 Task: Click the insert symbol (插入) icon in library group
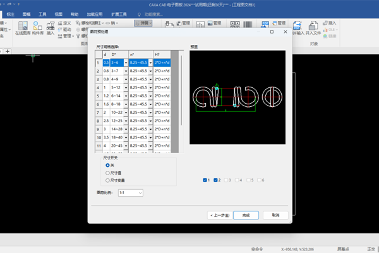[x=51, y=26]
